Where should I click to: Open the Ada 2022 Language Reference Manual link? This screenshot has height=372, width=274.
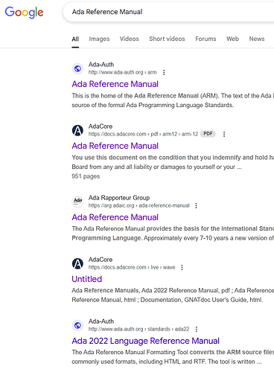pyautogui.click(x=146, y=341)
